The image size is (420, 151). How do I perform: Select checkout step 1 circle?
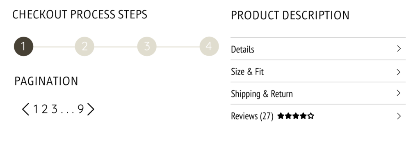coord(23,47)
